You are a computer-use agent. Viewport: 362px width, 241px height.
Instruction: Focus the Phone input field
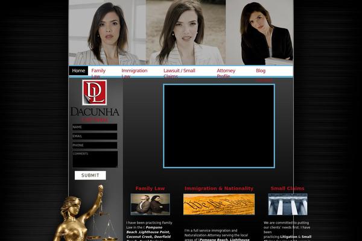click(x=95, y=145)
